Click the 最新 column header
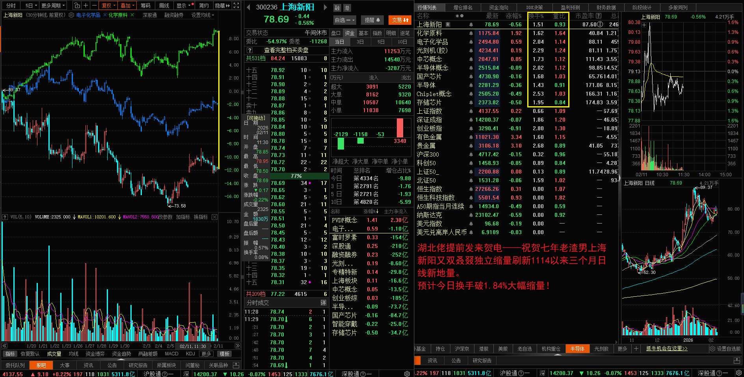Screen dimensions: 744x377 pyautogui.click(x=492, y=16)
